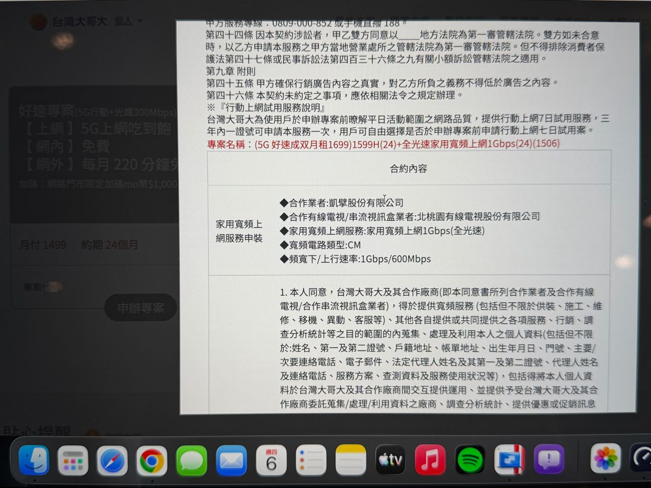Click the 第四十五條 clause about advertising truthfulness

pyautogui.click(x=382, y=83)
